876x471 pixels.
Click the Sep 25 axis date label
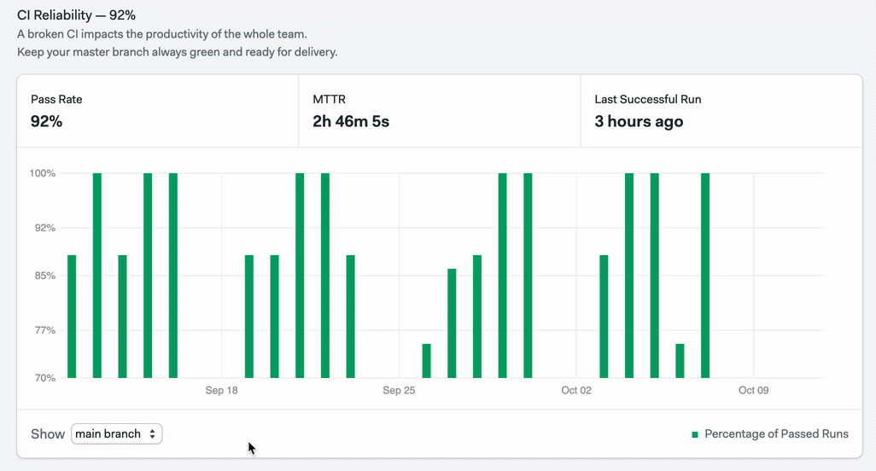point(399,390)
